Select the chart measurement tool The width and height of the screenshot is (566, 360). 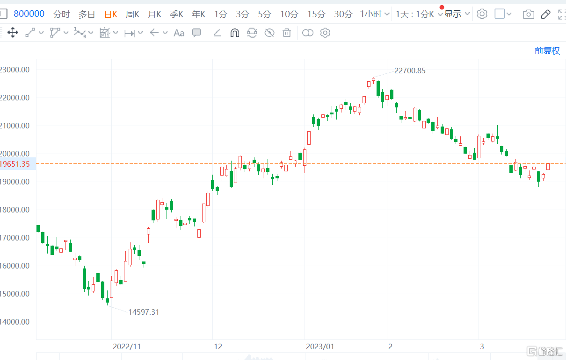(x=105, y=33)
